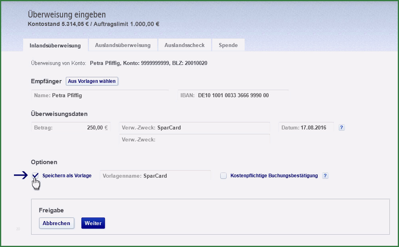399x247 pixels.
Task: Select the Betrag amount field
Action: pos(71,128)
